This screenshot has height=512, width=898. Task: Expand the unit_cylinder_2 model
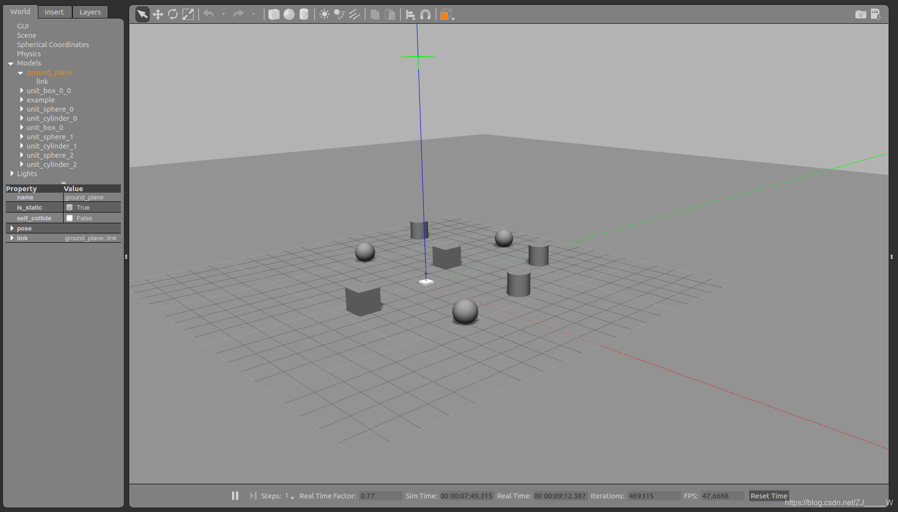21,165
